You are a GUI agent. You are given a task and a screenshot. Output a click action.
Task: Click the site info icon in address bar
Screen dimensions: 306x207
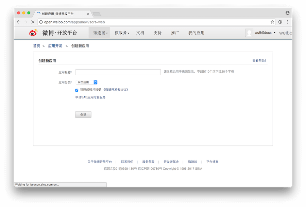click(41, 22)
